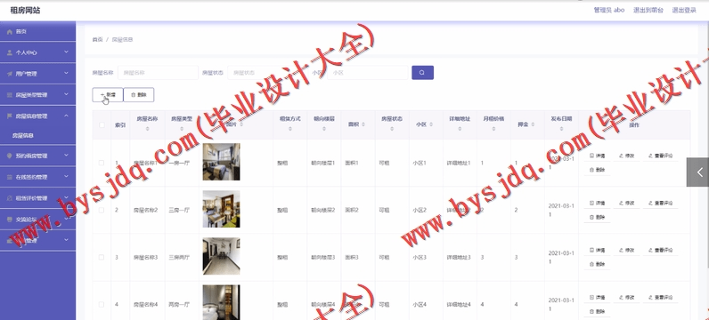Screen dimensions: 709x320
Task: Open the hallway photo in row 3
Action: [x=221, y=256]
